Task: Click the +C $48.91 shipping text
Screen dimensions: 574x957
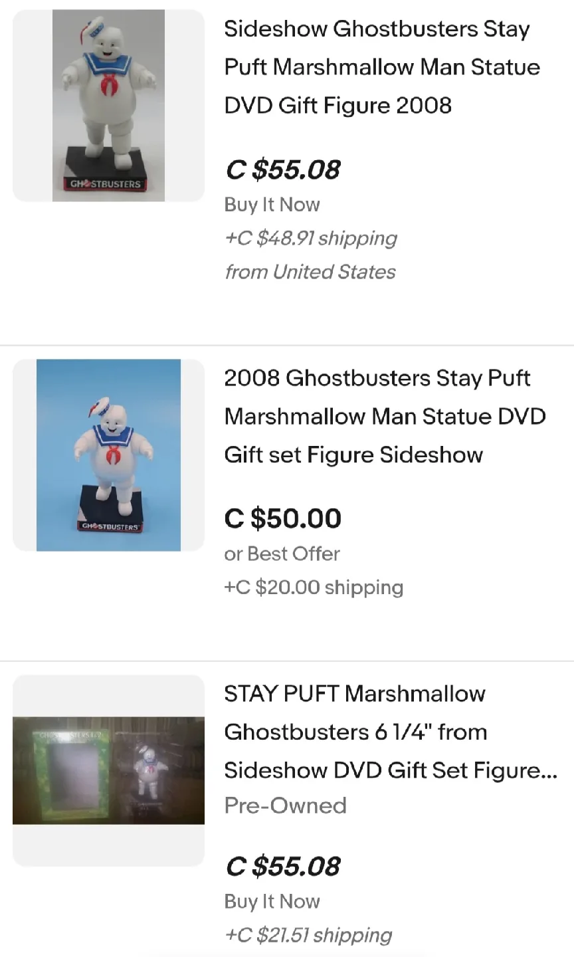Action: pos(310,238)
